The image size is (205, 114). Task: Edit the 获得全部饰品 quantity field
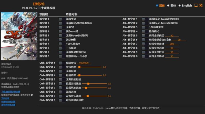click(x=172, y=56)
